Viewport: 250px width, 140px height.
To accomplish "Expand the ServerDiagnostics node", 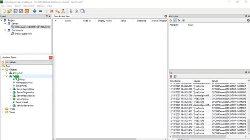I will pos(10,93).
